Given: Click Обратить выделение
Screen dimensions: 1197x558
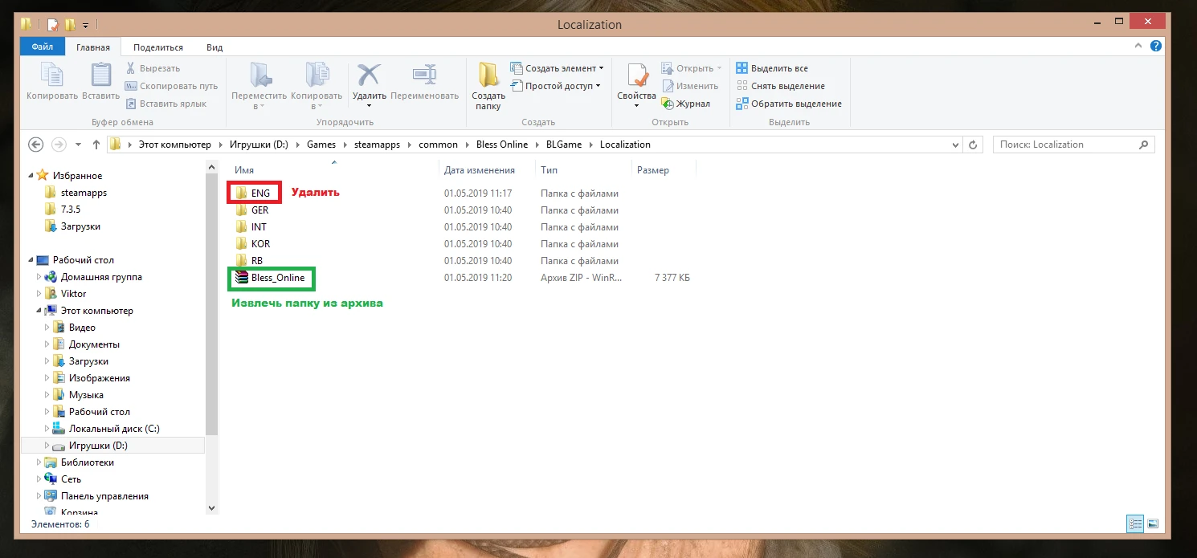Looking at the screenshot, I should click(x=789, y=104).
